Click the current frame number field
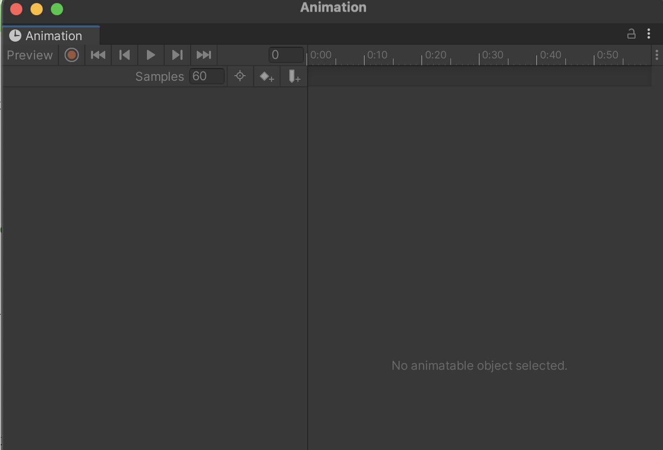Viewport: 663px width, 450px height. [x=286, y=55]
